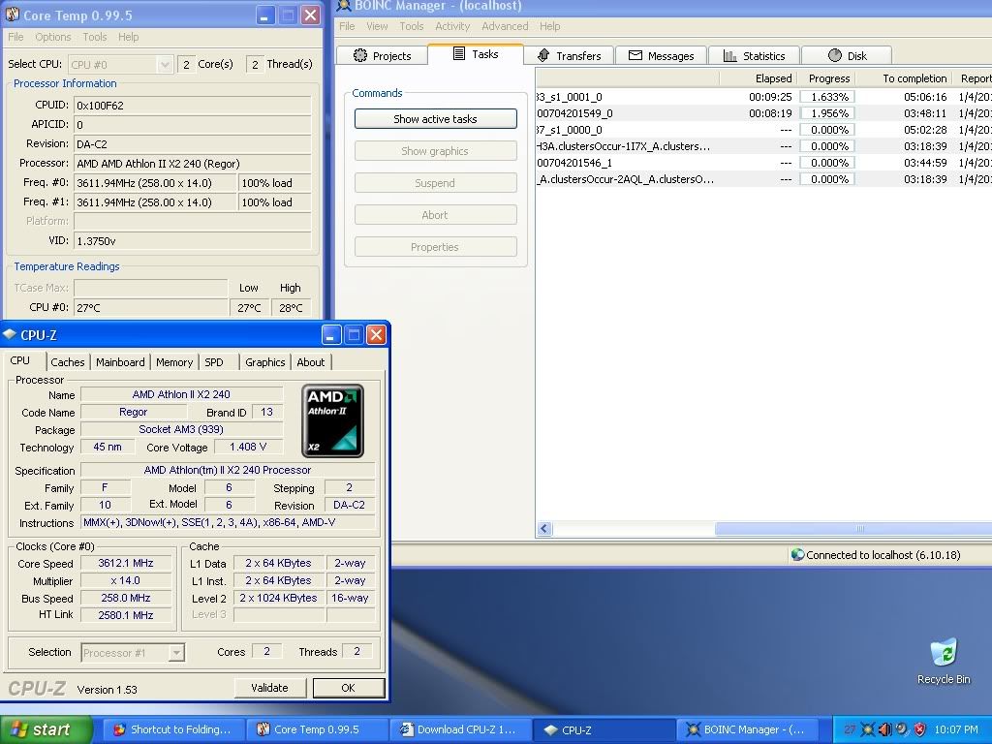The image size is (992, 744).
Task: Click the Abort button in BOINC
Action: tap(435, 215)
